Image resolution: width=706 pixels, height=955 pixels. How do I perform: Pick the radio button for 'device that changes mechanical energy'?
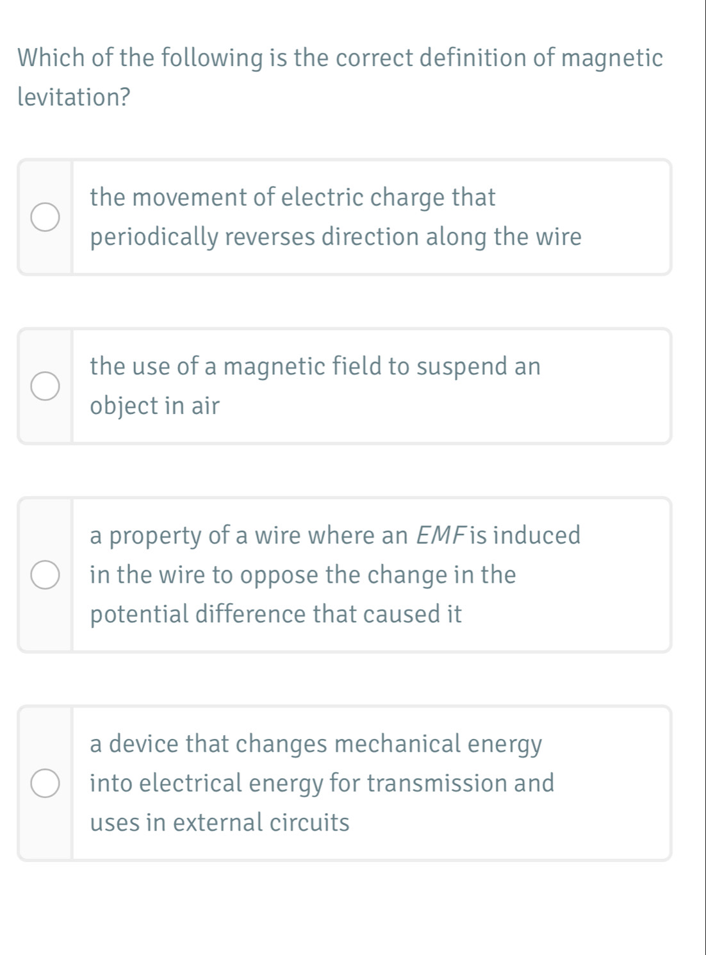coord(45,783)
